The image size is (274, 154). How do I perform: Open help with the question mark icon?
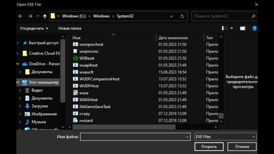[x=254, y=28]
